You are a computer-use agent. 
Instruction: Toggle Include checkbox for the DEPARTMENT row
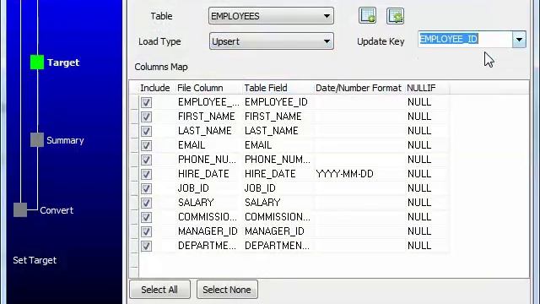[x=146, y=246]
